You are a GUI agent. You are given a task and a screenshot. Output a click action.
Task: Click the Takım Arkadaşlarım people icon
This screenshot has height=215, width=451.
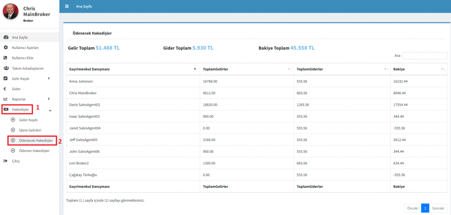click(6, 68)
